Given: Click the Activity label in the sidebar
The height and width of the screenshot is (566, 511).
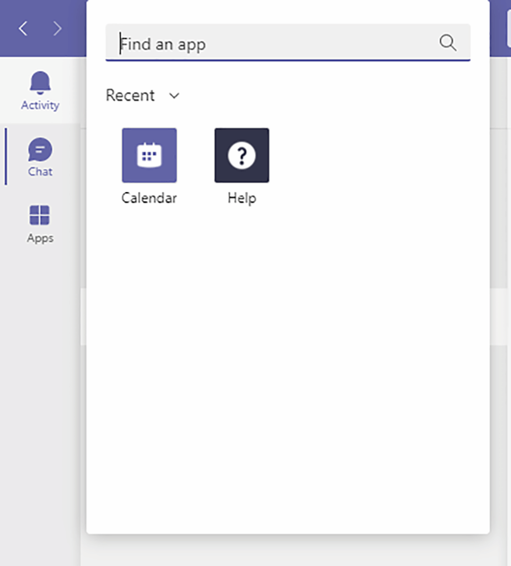Looking at the screenshot, I should tap(39, 105).
